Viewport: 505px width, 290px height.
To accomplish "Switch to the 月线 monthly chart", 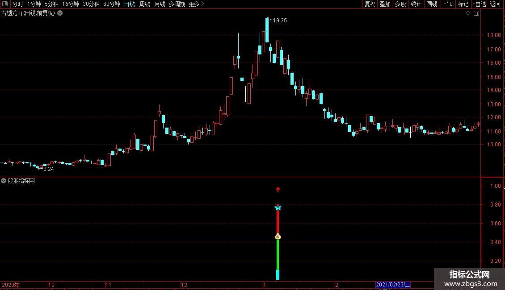I will click(160, 4).
